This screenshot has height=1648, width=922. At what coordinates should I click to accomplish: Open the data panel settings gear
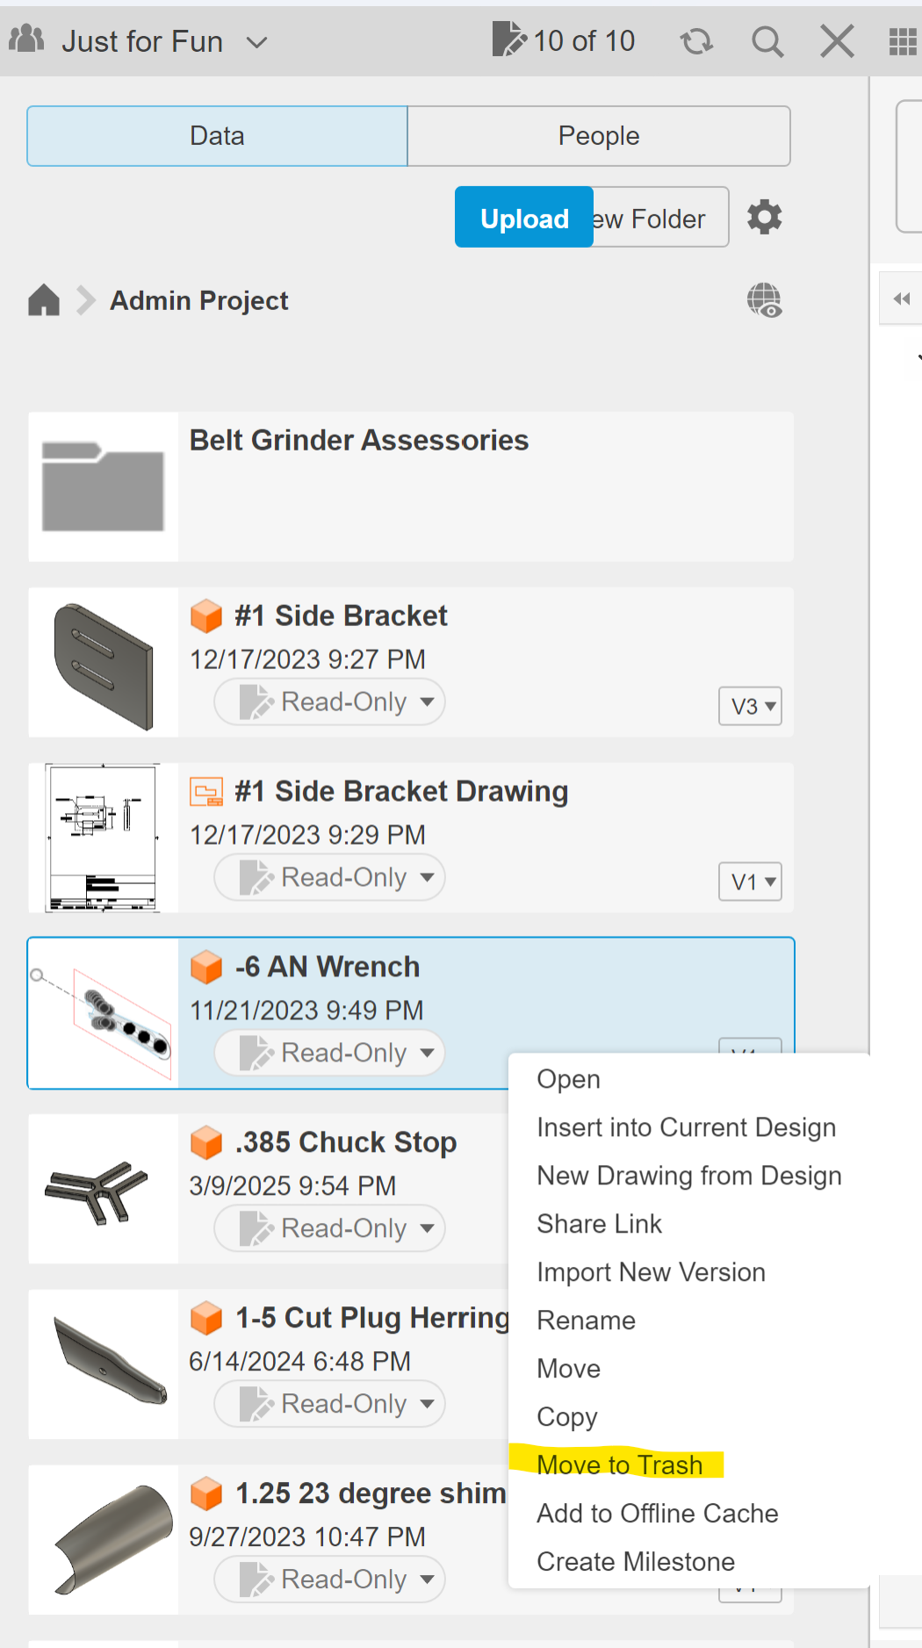coord(764,217)
